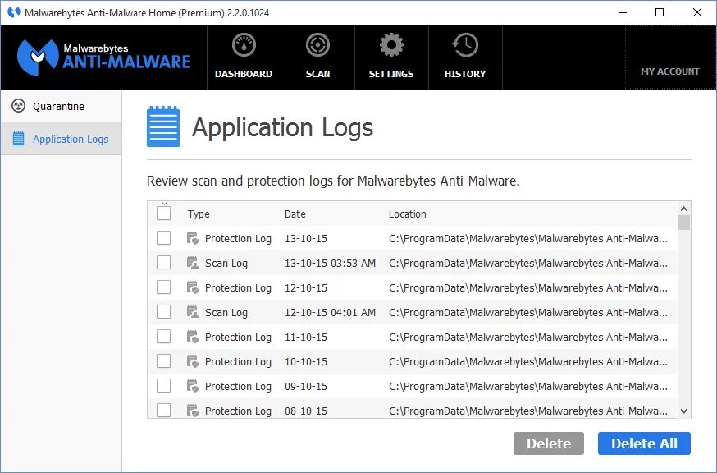Select the date '12-10-15 04:01 AM'
Screen dimensions: 717x473
(330, 313)
